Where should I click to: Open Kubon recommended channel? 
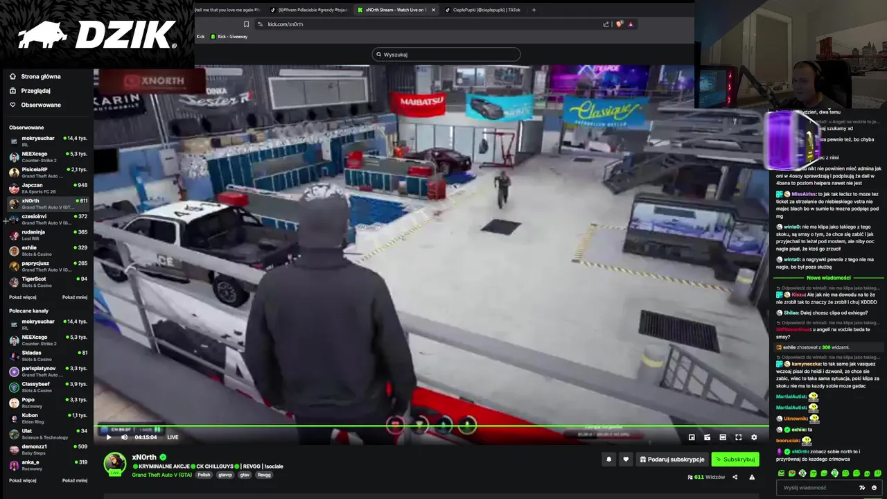(48, 418)
